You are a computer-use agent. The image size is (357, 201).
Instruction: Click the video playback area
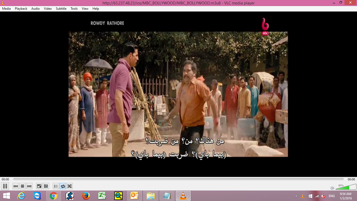[178, 94]
